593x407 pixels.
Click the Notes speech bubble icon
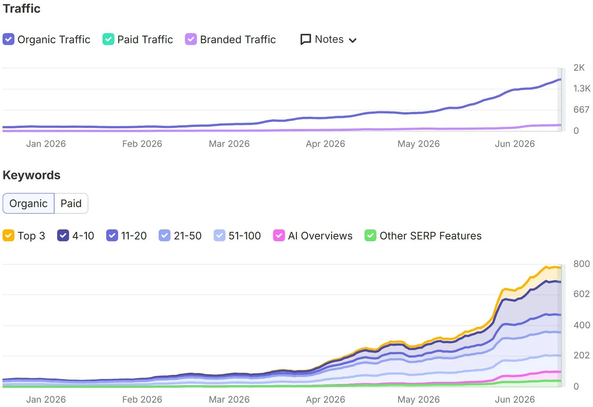pos(306,39)
